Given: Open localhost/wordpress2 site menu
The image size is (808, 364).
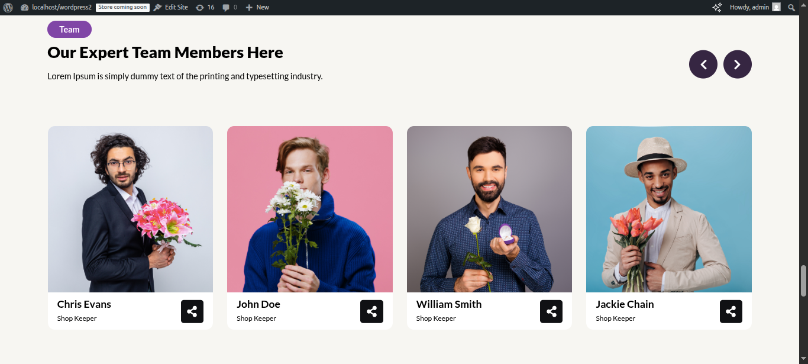Looking at the screenshot, I should click(56, 7).
